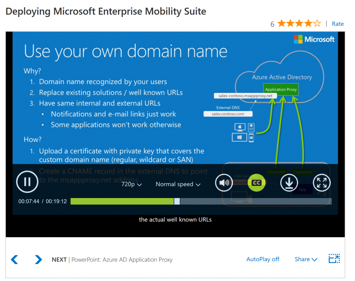The image size is (355, 281).
Task: Click the Microsoft logo on slide
Action: pos(314,39)
